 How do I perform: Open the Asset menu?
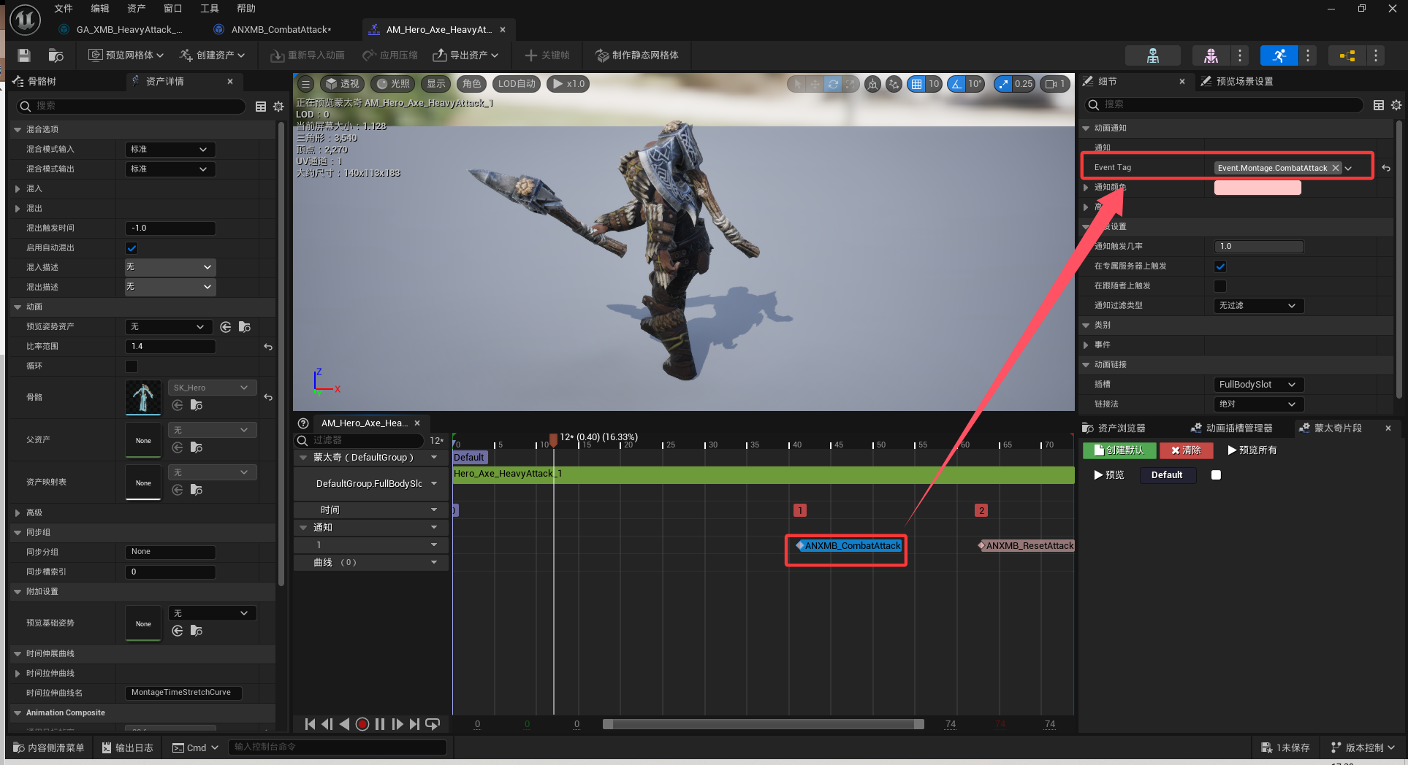pyautogui.click(x=137, y=9)
